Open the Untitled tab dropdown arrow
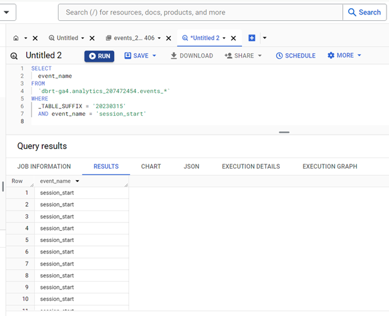389x316 pixels. tap(83, 38)
